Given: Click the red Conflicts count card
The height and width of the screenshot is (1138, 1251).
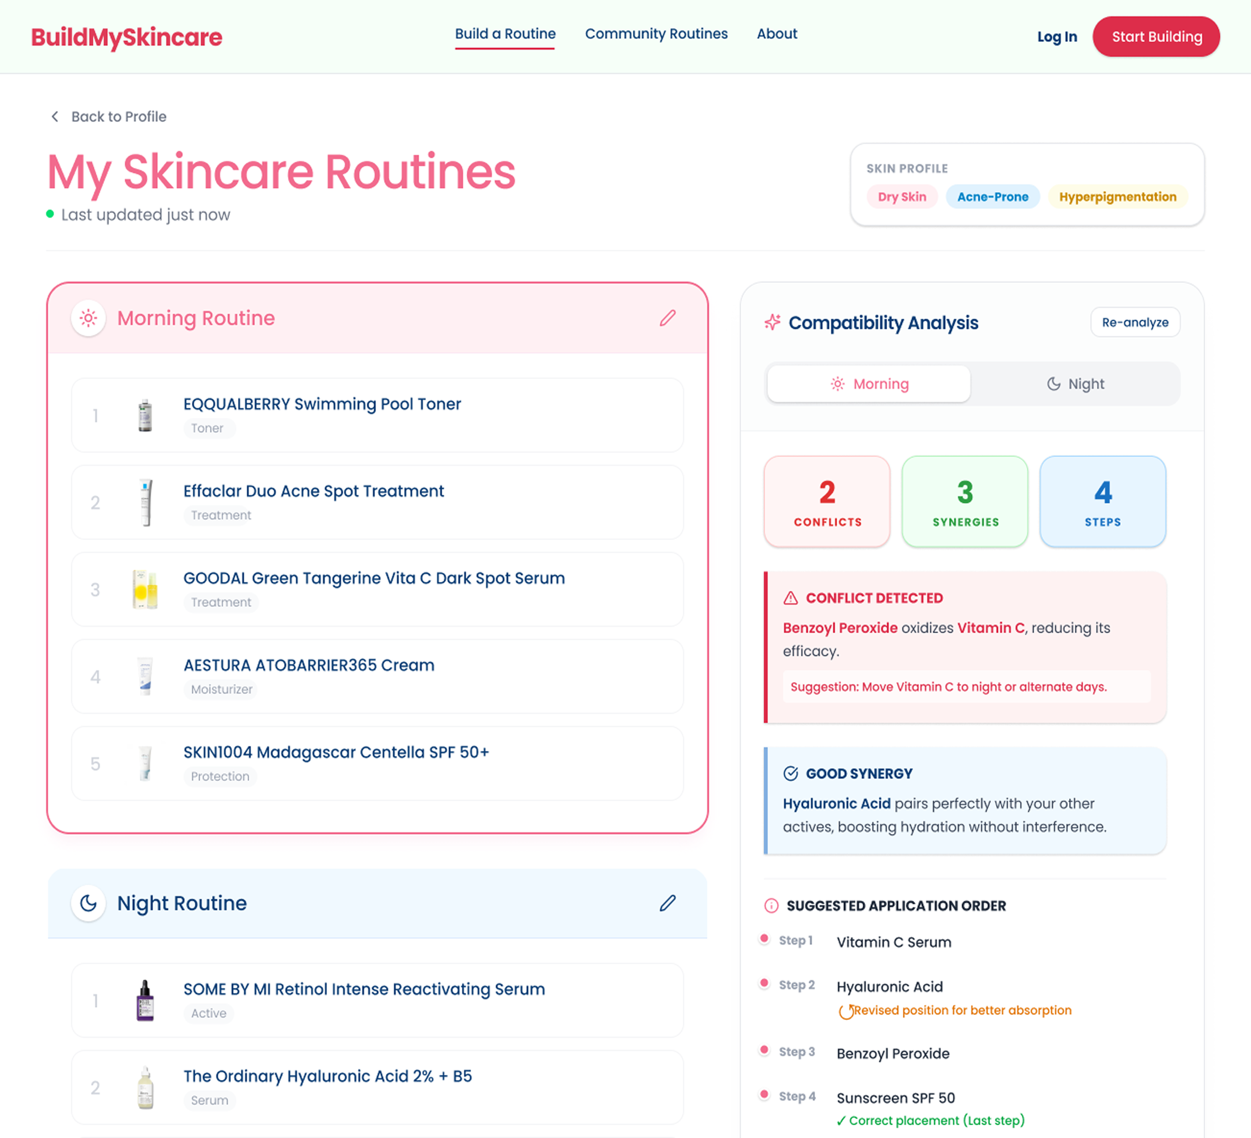Looking at the screenshot, I should click(x=826, y=502).
